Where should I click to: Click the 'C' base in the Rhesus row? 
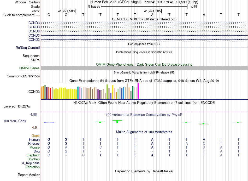pyautogui.click(x=204, y=143)
